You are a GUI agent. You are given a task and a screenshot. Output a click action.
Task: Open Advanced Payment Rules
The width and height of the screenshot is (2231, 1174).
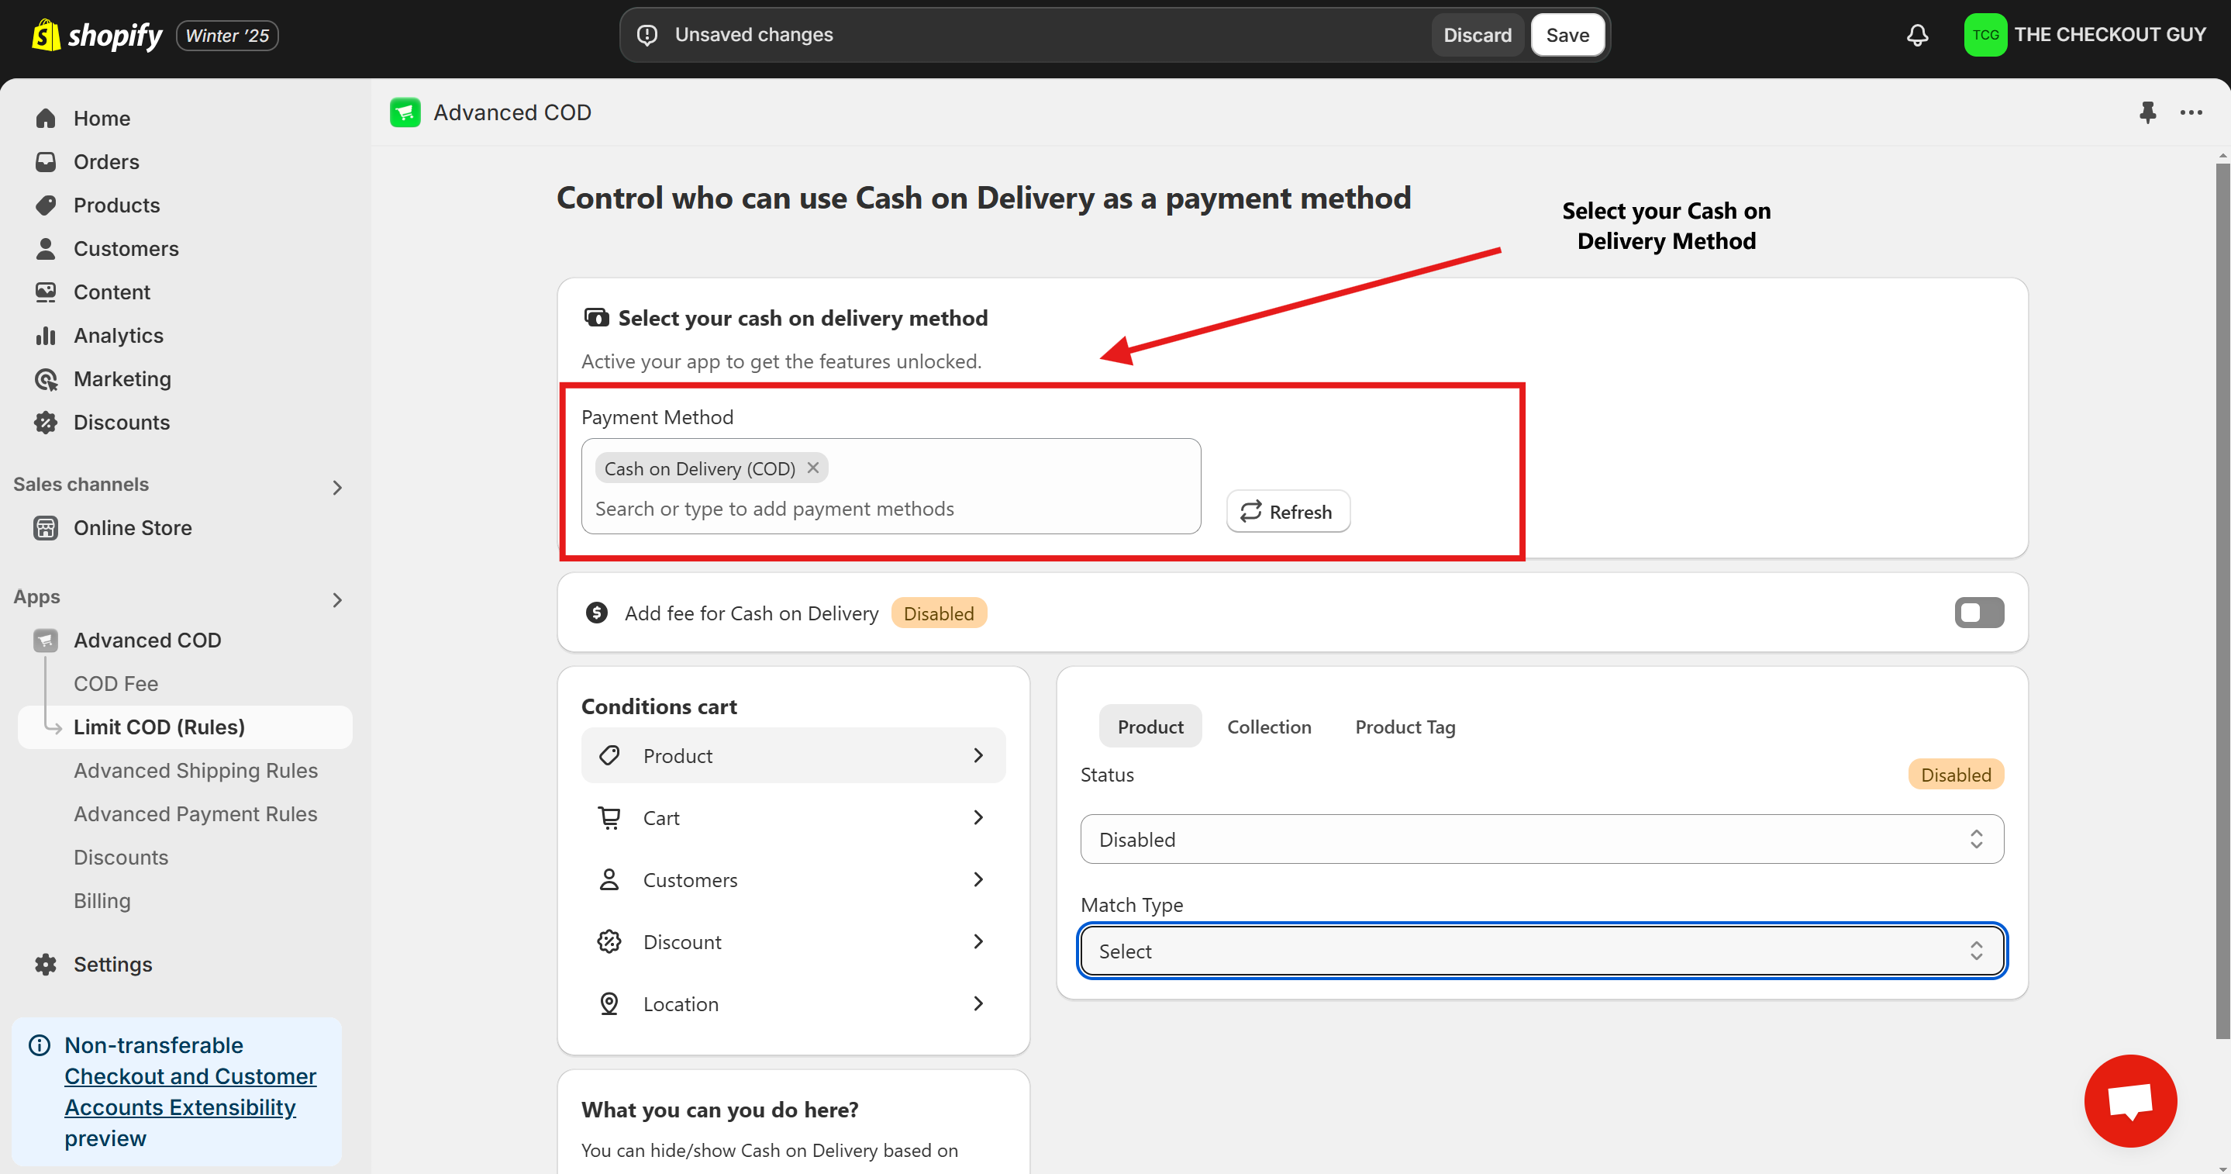[195, 813]
